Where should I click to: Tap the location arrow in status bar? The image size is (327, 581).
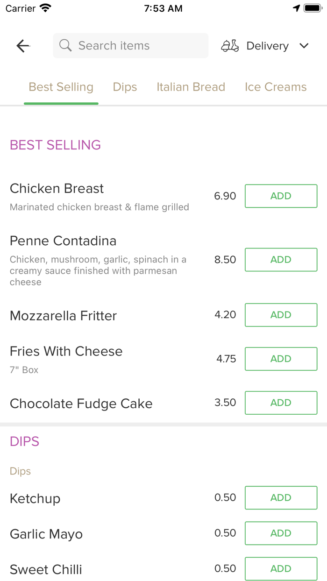(296, 8)
